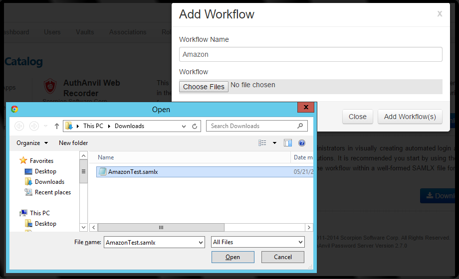Viewport: 459px width, 279px height.
Task: Click Close in Add Workflow dialog
Action: [357, 117]
